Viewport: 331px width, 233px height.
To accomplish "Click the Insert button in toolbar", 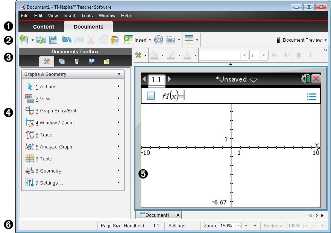I will (138, 40).
